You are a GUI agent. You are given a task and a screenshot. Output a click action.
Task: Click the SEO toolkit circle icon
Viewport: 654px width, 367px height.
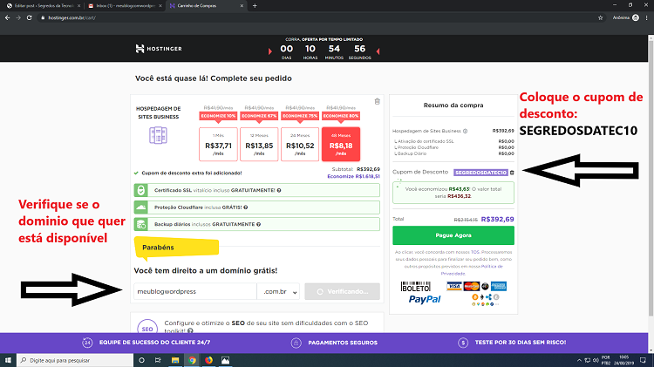pos(147,328)
